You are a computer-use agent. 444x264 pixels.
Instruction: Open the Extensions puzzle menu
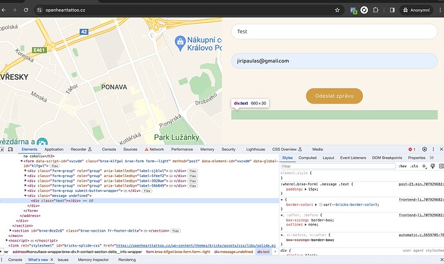(x=376, y=10)
